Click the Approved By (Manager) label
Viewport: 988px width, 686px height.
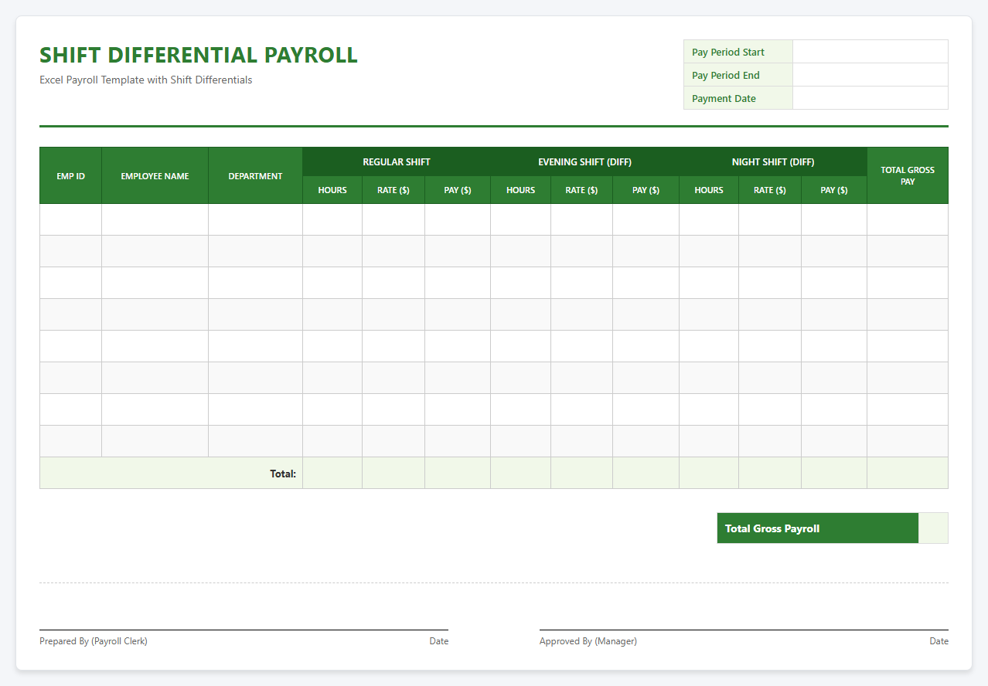point(588,641)
